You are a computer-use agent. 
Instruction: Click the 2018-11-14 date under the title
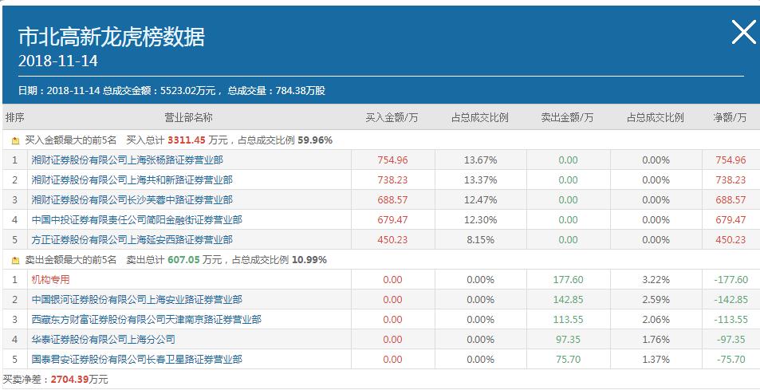[58, 61]
